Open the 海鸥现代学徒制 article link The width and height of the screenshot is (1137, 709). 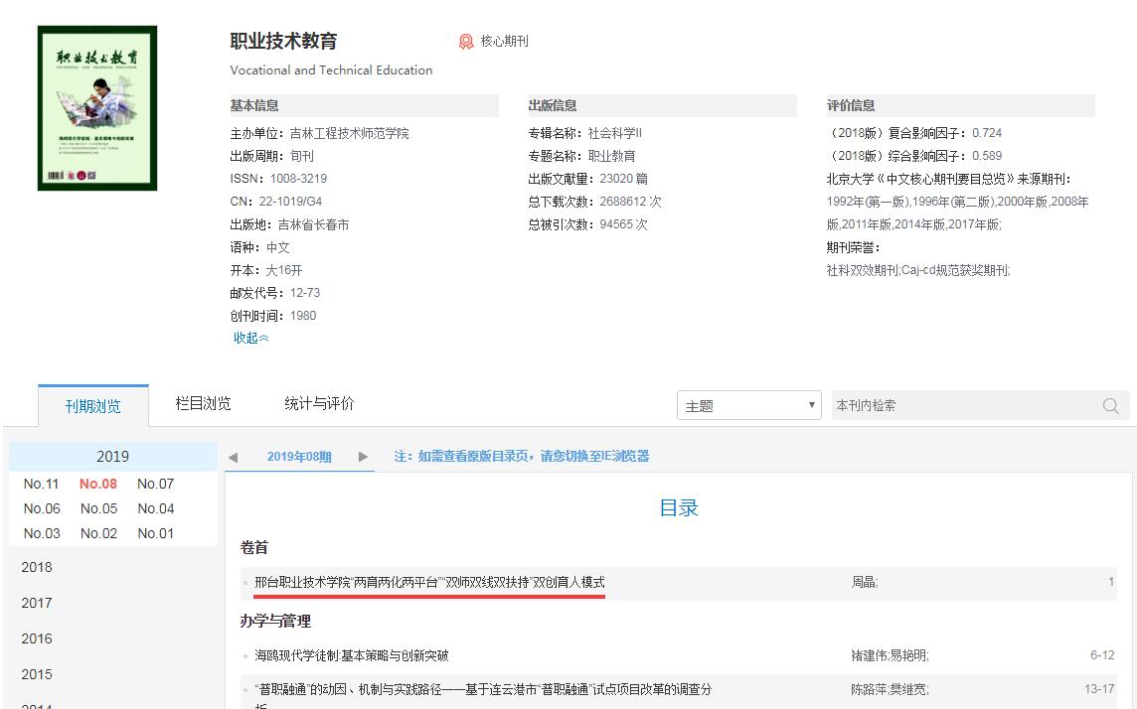coord(352,655)
